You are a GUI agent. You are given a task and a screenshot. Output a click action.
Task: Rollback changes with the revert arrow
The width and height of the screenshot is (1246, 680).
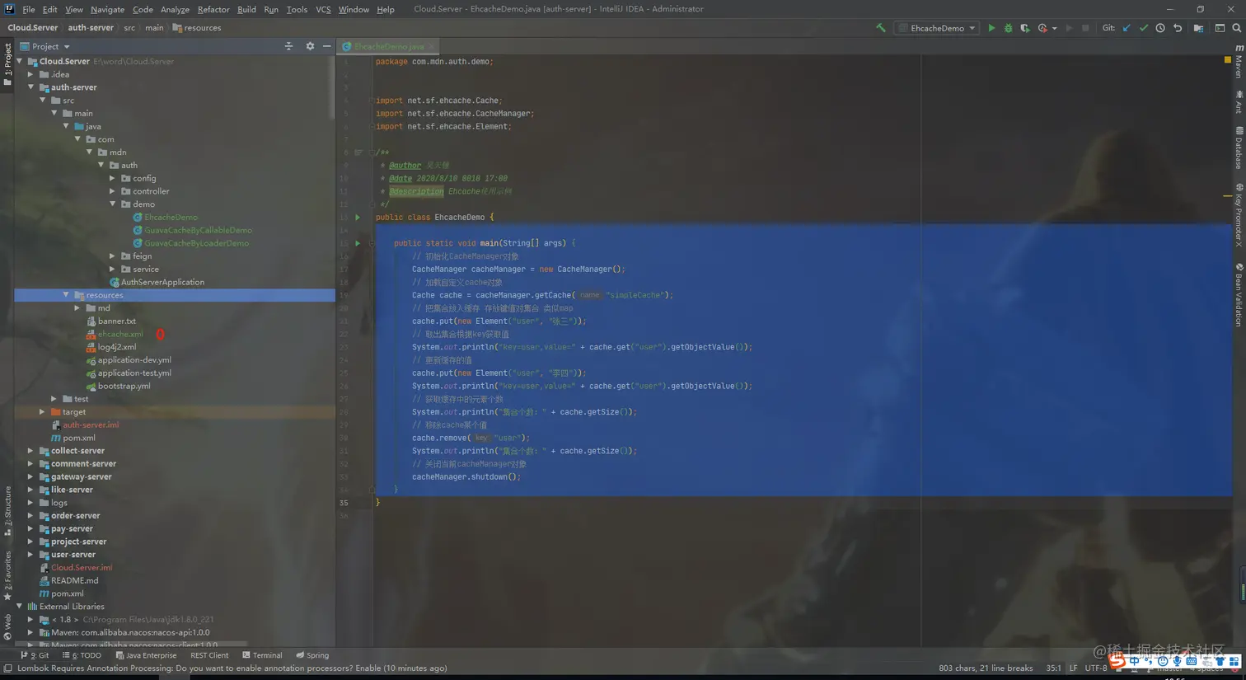[x=1178, y=28]
